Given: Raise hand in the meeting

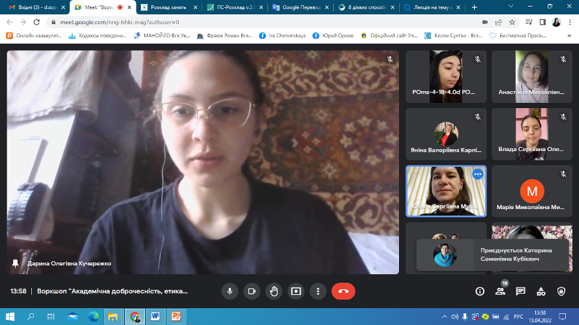Looking at the screenshot, I should 274,291.
